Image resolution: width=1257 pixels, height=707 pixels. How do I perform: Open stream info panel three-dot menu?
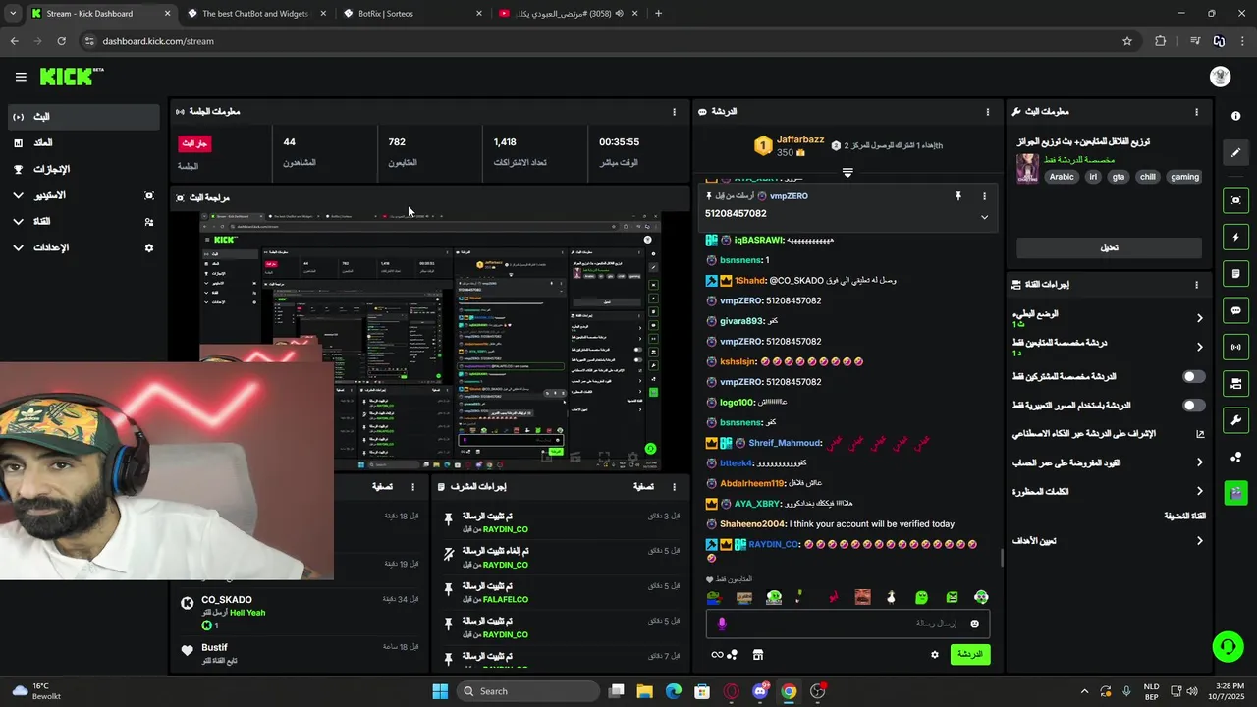pyautogui.click(x=1196, y=112)
